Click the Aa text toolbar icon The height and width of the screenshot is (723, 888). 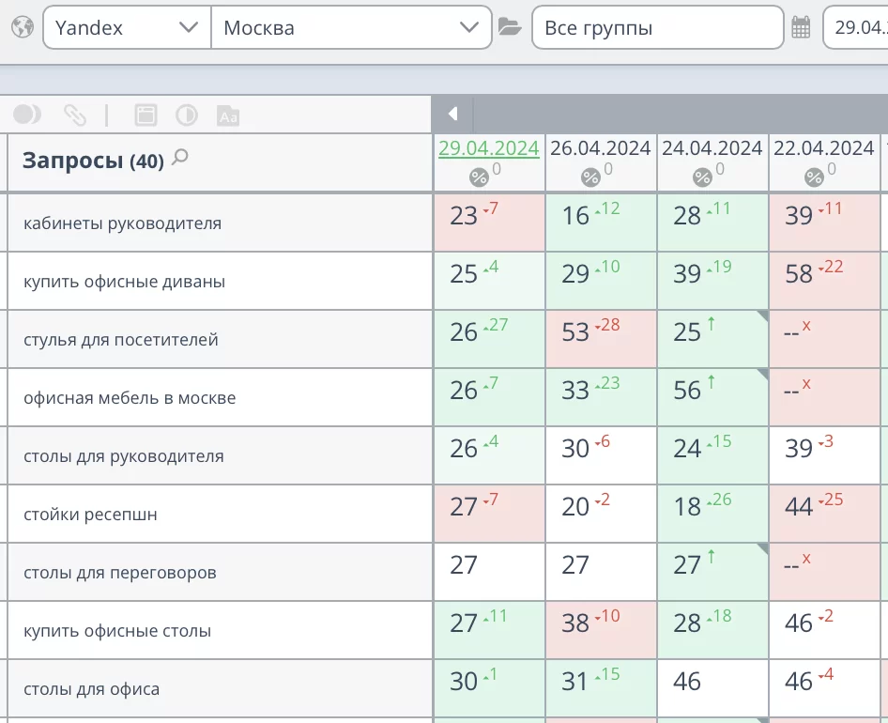[x=228, y=115]
